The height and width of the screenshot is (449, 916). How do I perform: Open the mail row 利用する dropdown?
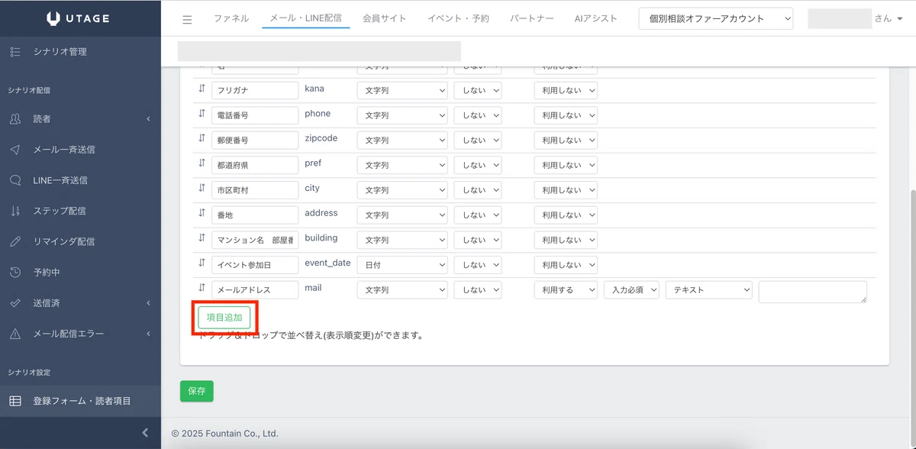566,290
